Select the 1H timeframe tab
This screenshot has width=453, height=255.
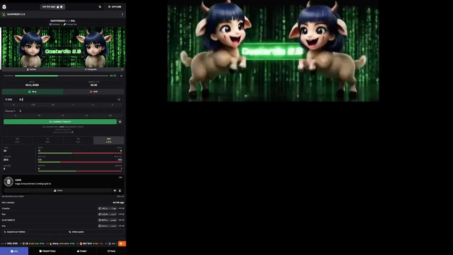(47, 140)
